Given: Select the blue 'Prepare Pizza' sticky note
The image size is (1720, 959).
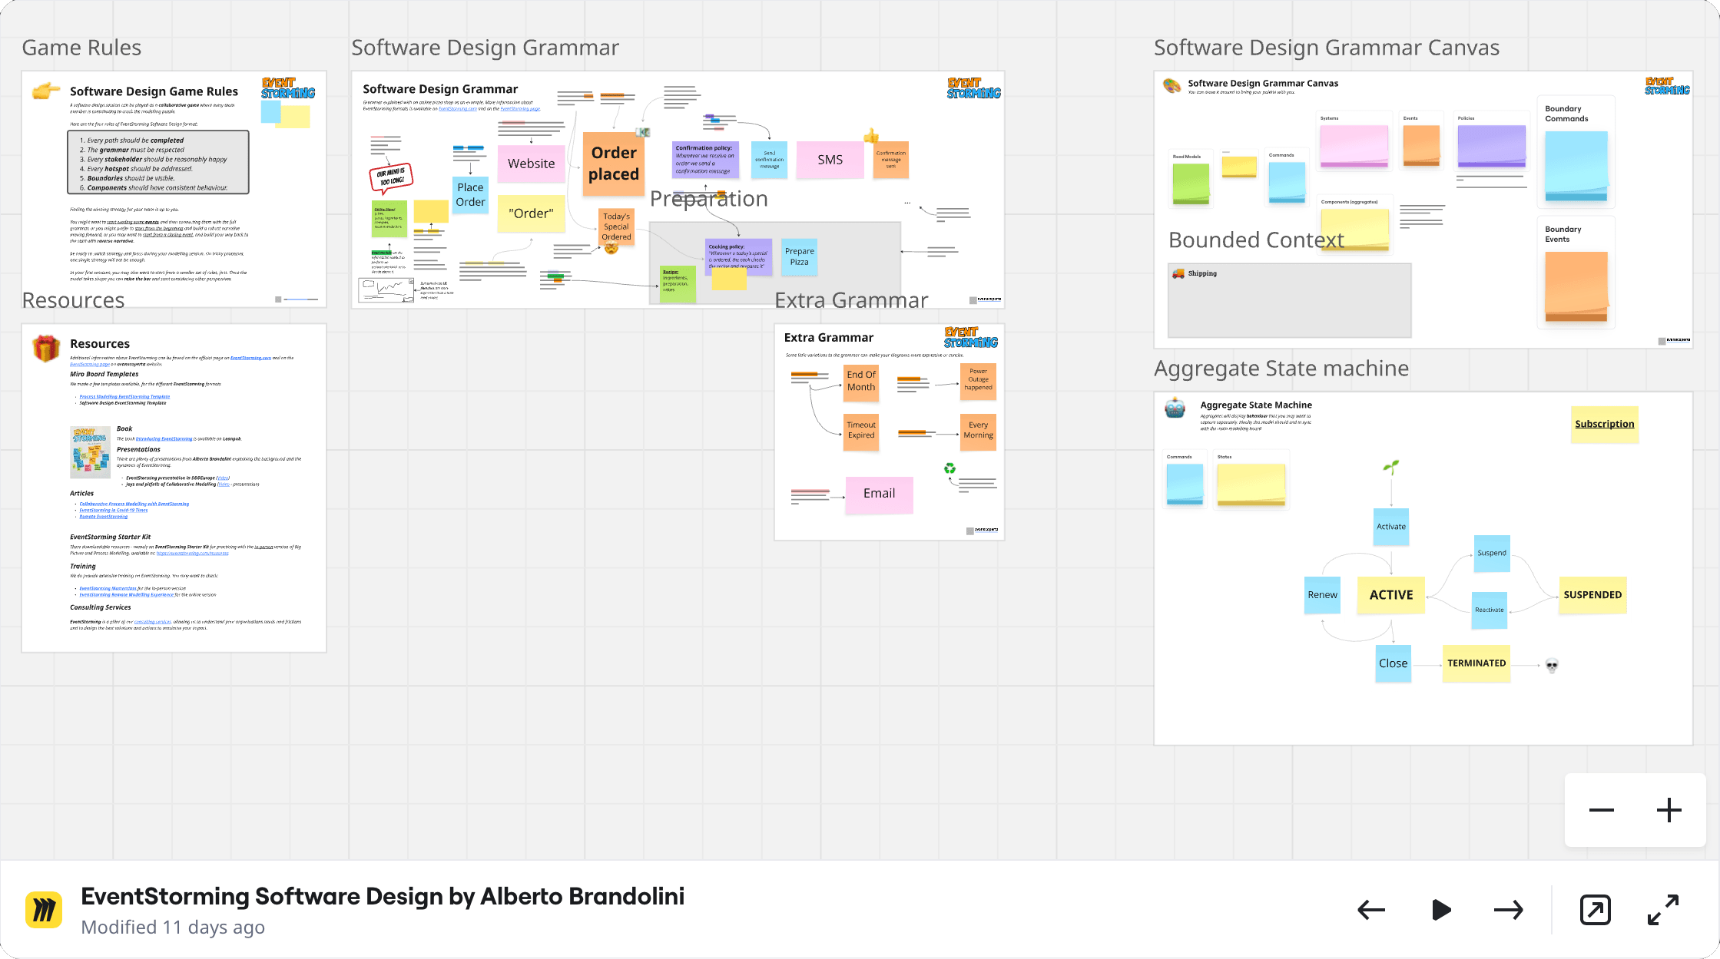Looking at the screenshot, I should [800, 256].
